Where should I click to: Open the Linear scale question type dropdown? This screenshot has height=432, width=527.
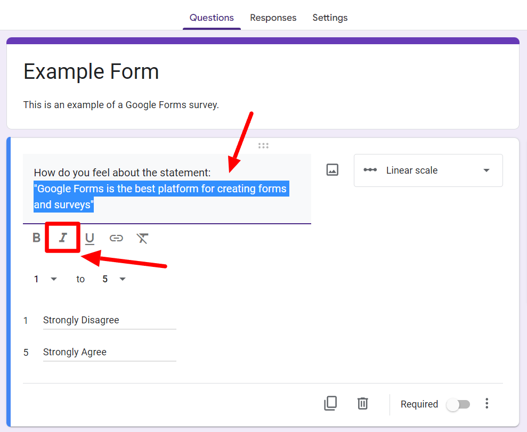pos(428,170)
